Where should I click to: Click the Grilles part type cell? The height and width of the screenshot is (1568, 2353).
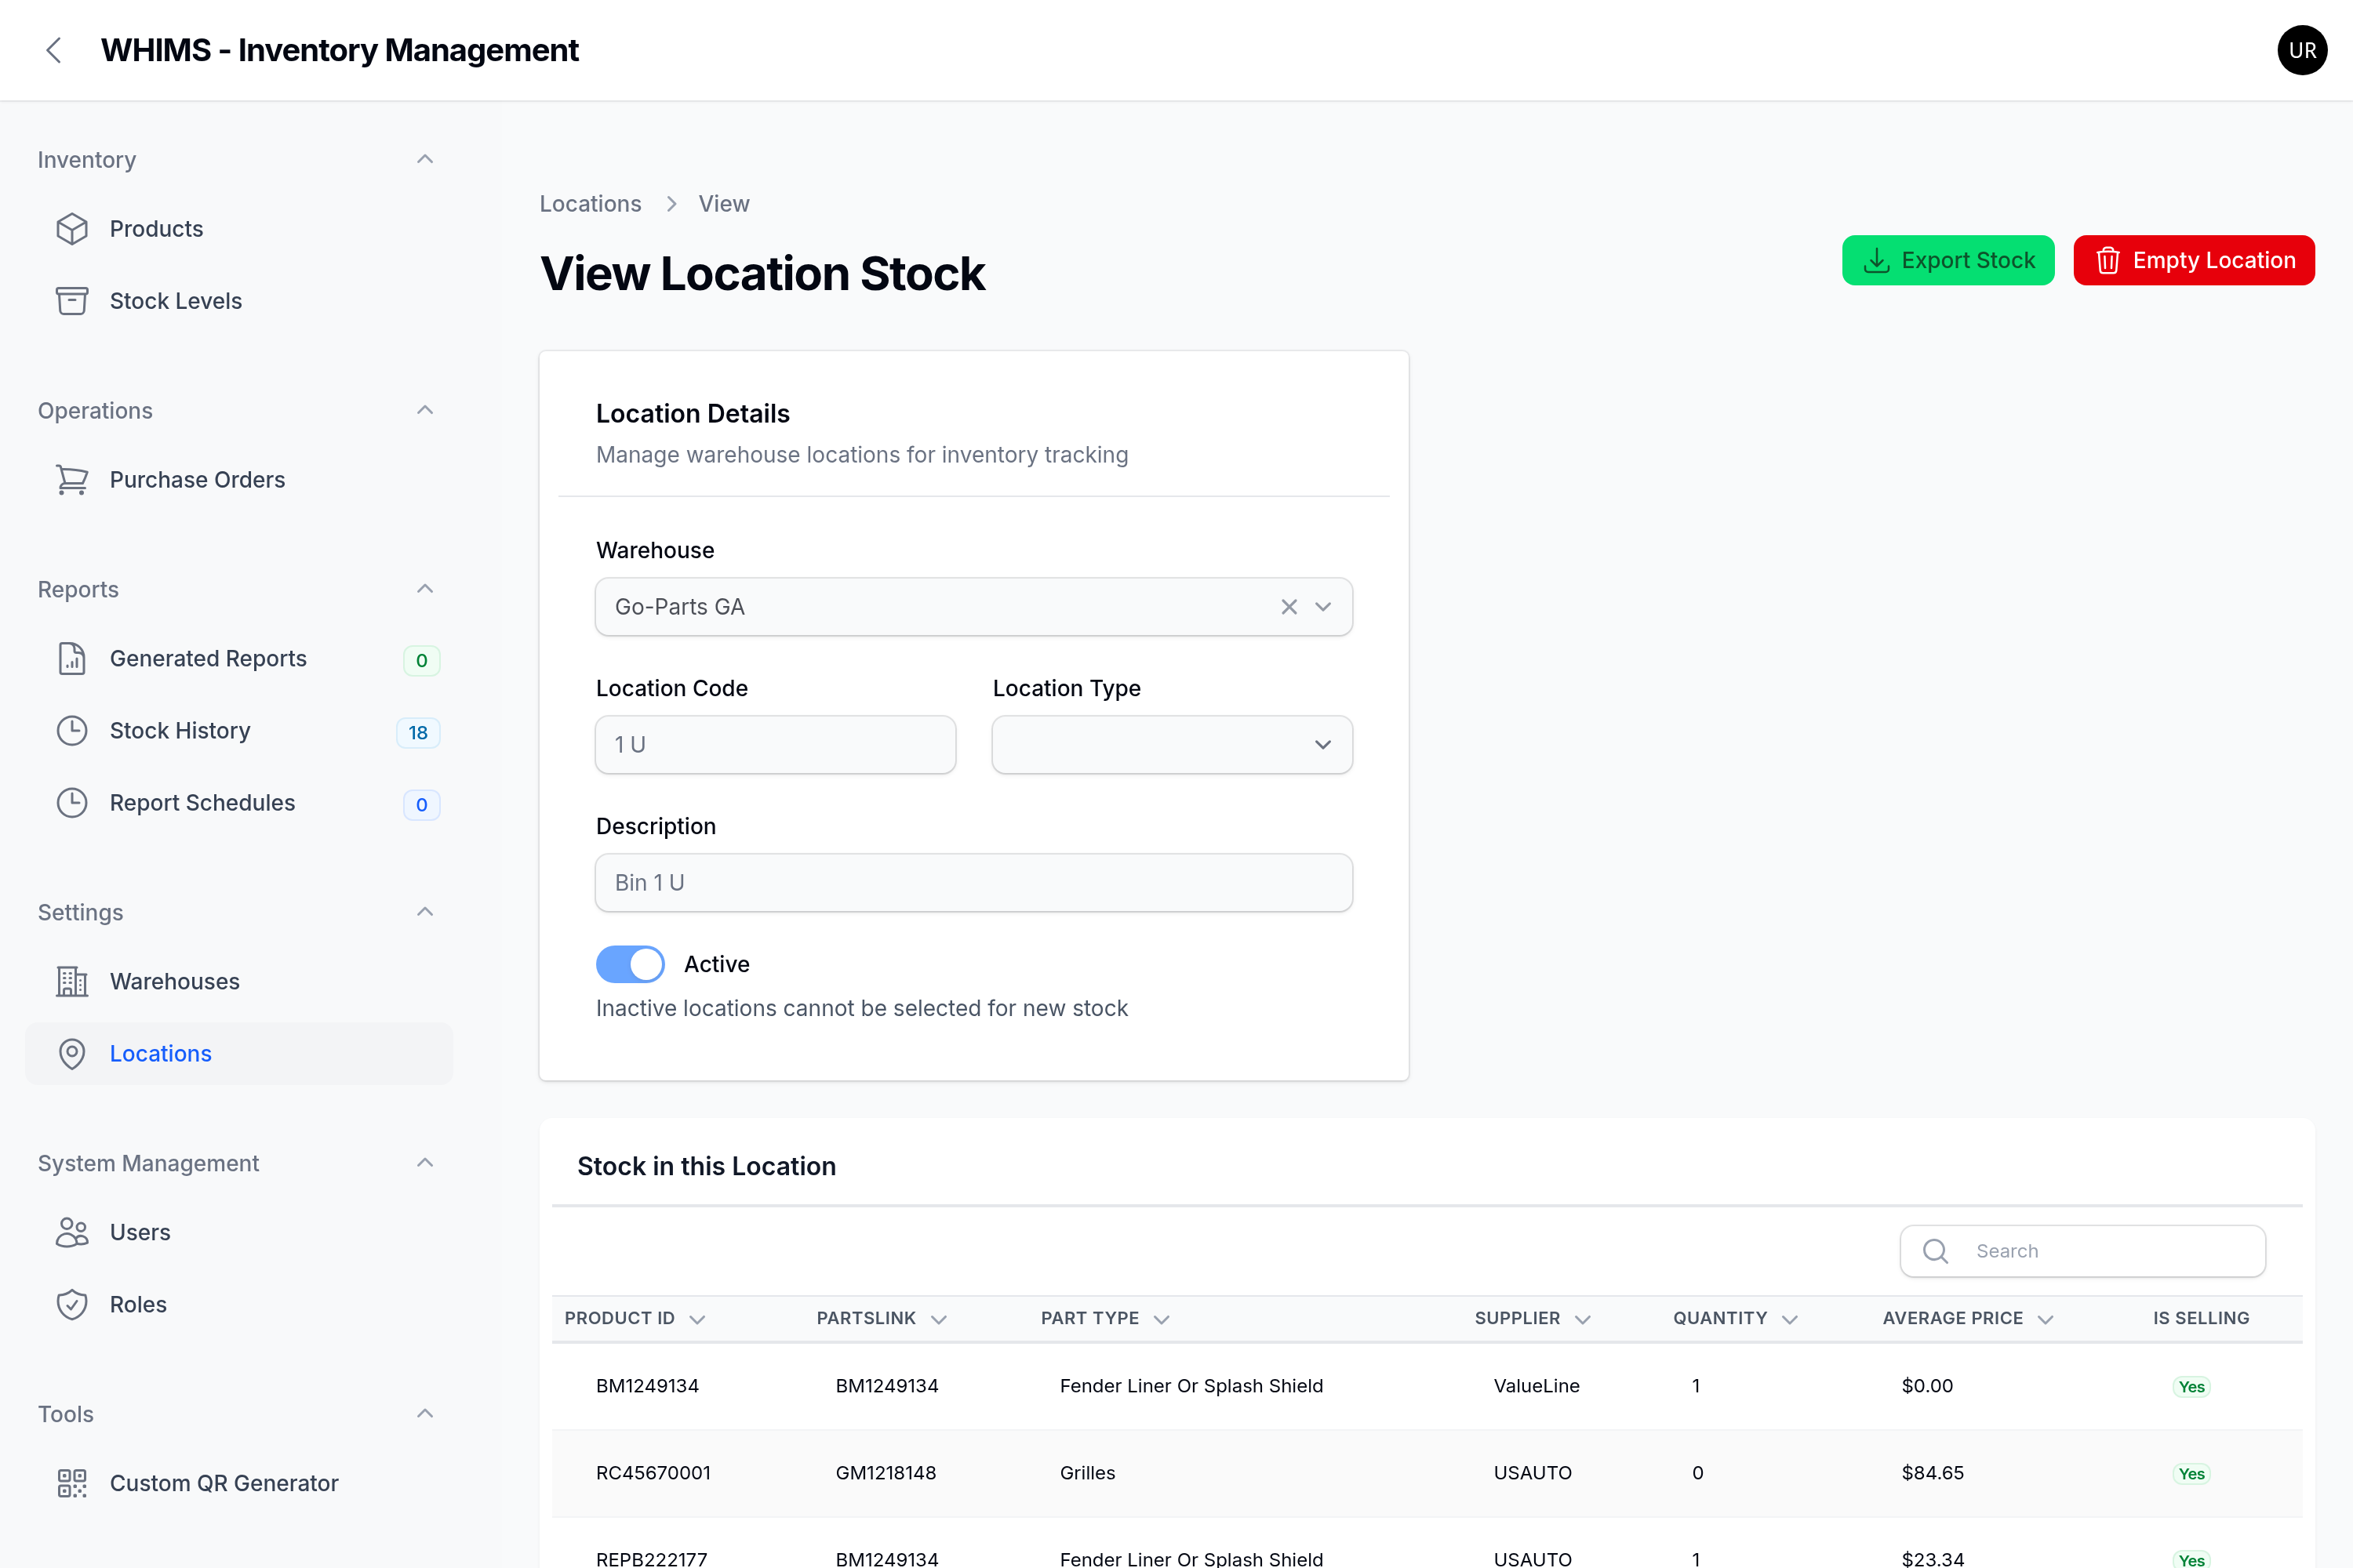(1087, 1473)
